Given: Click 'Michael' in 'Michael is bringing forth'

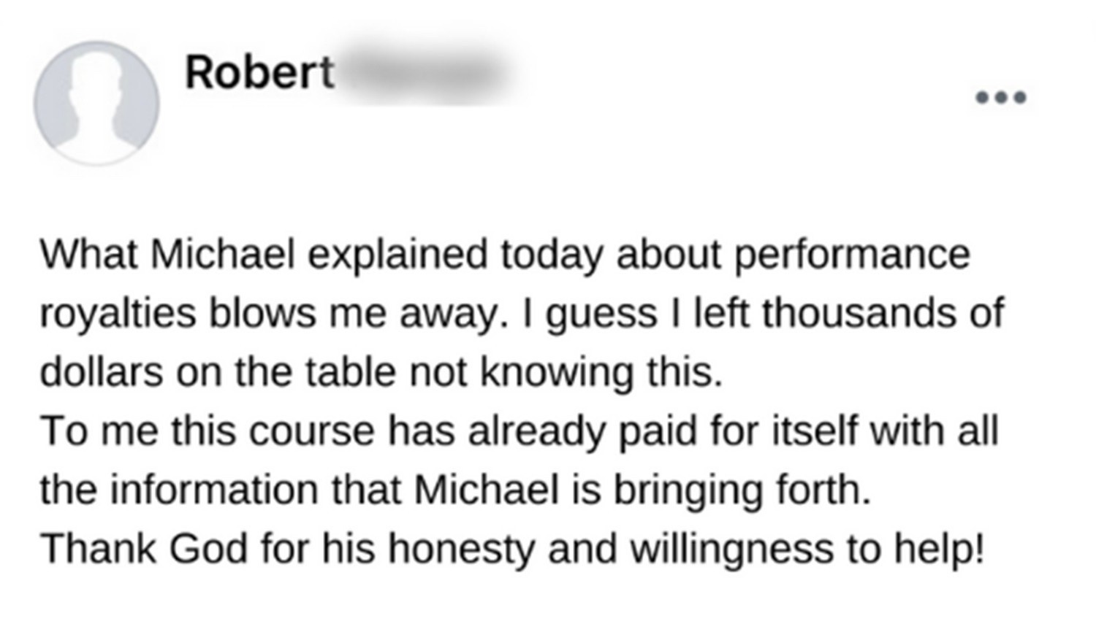Looking at the screenshot, I should 487,490.
